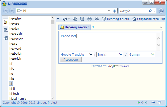This screenshot has height=107, width=167.
Task: Click the speaker pronounce icon
Action: click(64, 19)
